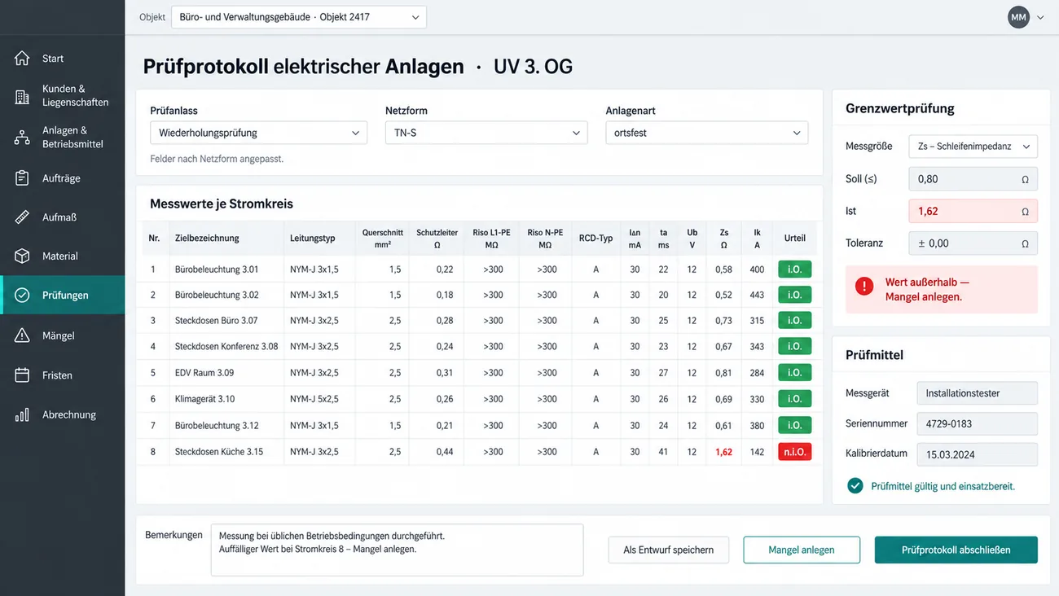Click the Messgerät Installationstester field
The height and width of the screenshot is (596, 1059).
[x=977, y=393]
